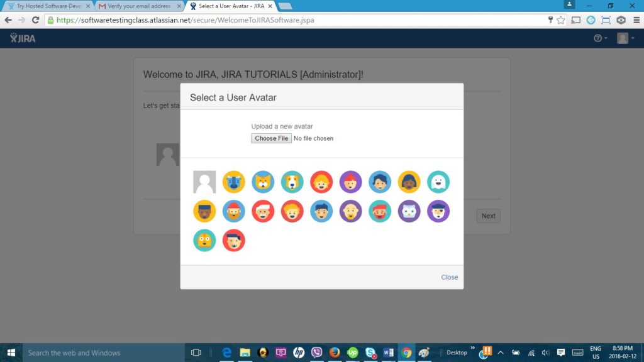
Task: Show hidden system tray icons
Action: [x=501, y=353]
